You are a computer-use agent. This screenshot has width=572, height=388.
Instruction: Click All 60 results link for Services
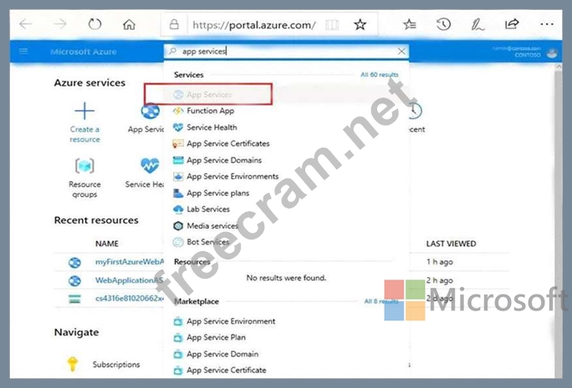point(379,75)
